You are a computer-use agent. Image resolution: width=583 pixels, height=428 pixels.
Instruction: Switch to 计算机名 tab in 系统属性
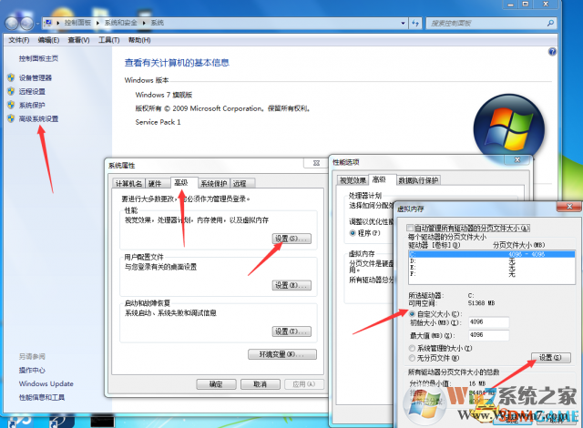tap(128, 184)
